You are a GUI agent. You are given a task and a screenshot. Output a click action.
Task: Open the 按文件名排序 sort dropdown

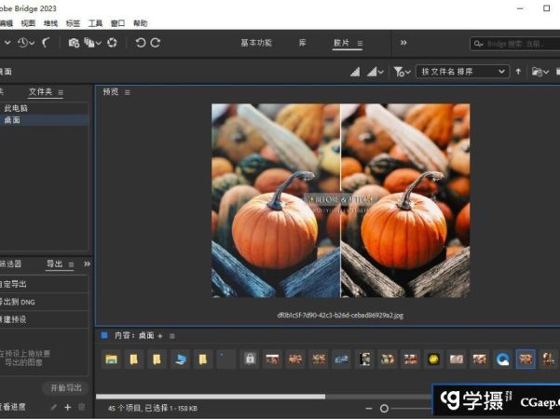(462, 72)
